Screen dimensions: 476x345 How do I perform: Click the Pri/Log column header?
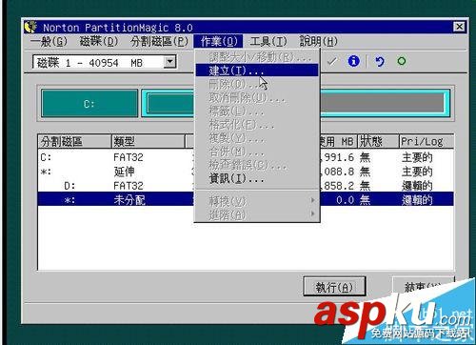coord(426,141)
